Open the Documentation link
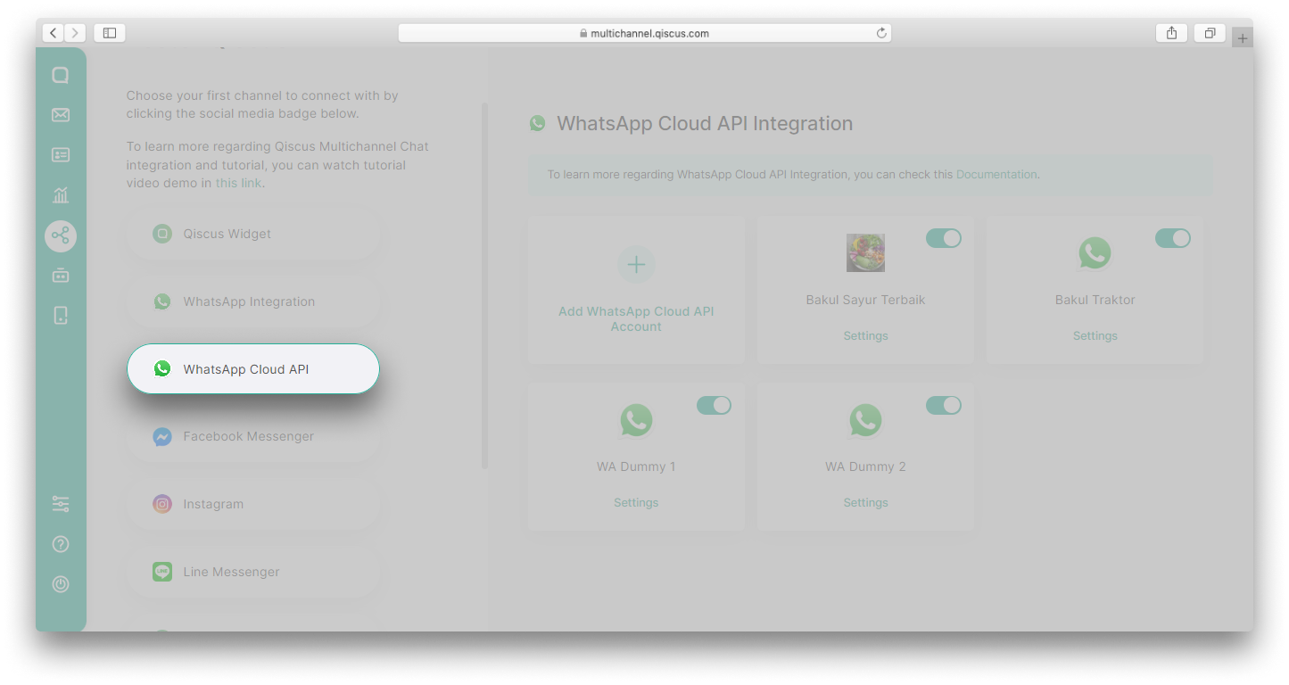1289x685 pixels. tap(996, 175)
